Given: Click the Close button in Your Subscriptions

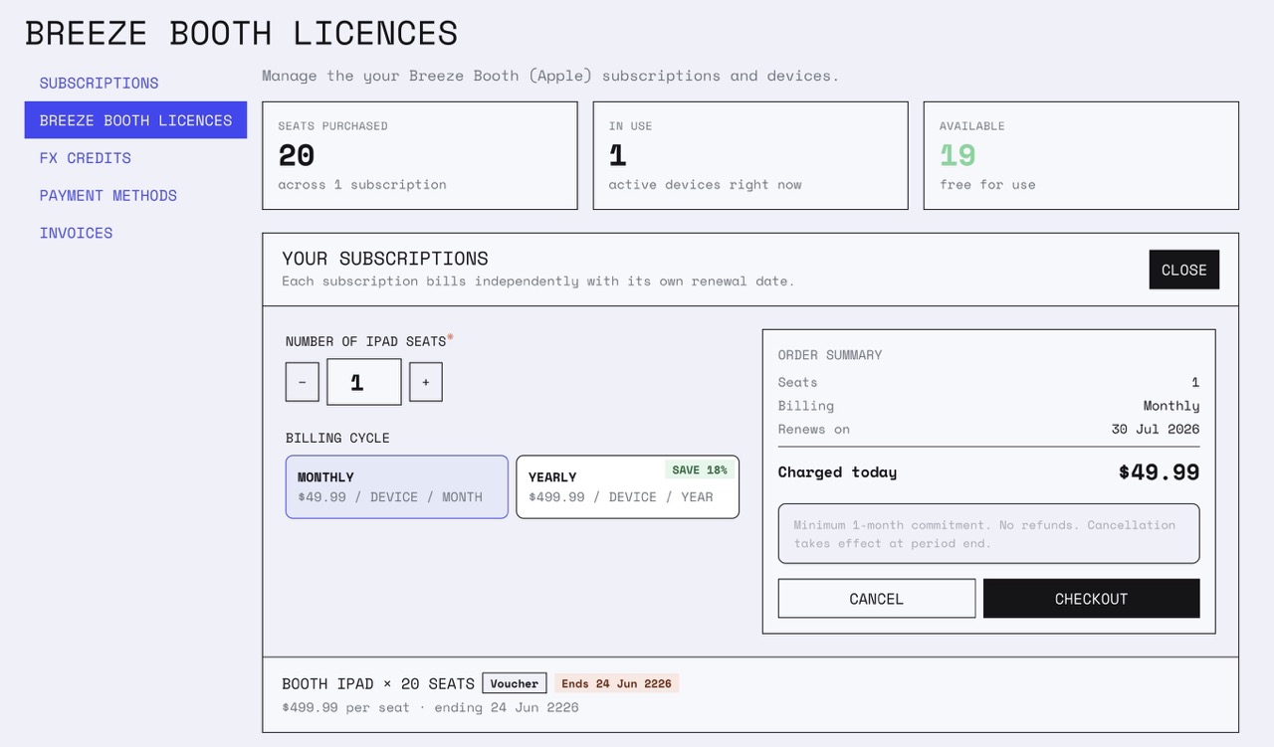Looking at the screenshot, I should click(1183, 270).
